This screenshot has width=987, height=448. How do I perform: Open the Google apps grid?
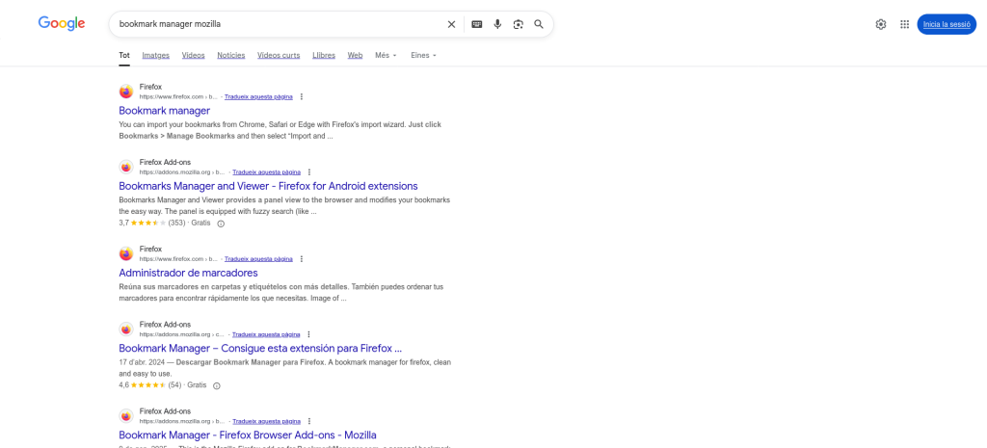[x=904, y=24]
